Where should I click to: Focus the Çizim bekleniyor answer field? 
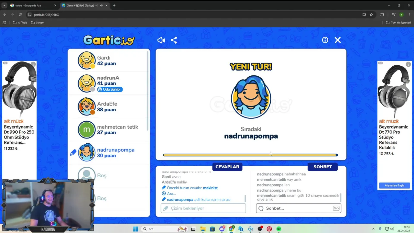(x=203, y=208)
